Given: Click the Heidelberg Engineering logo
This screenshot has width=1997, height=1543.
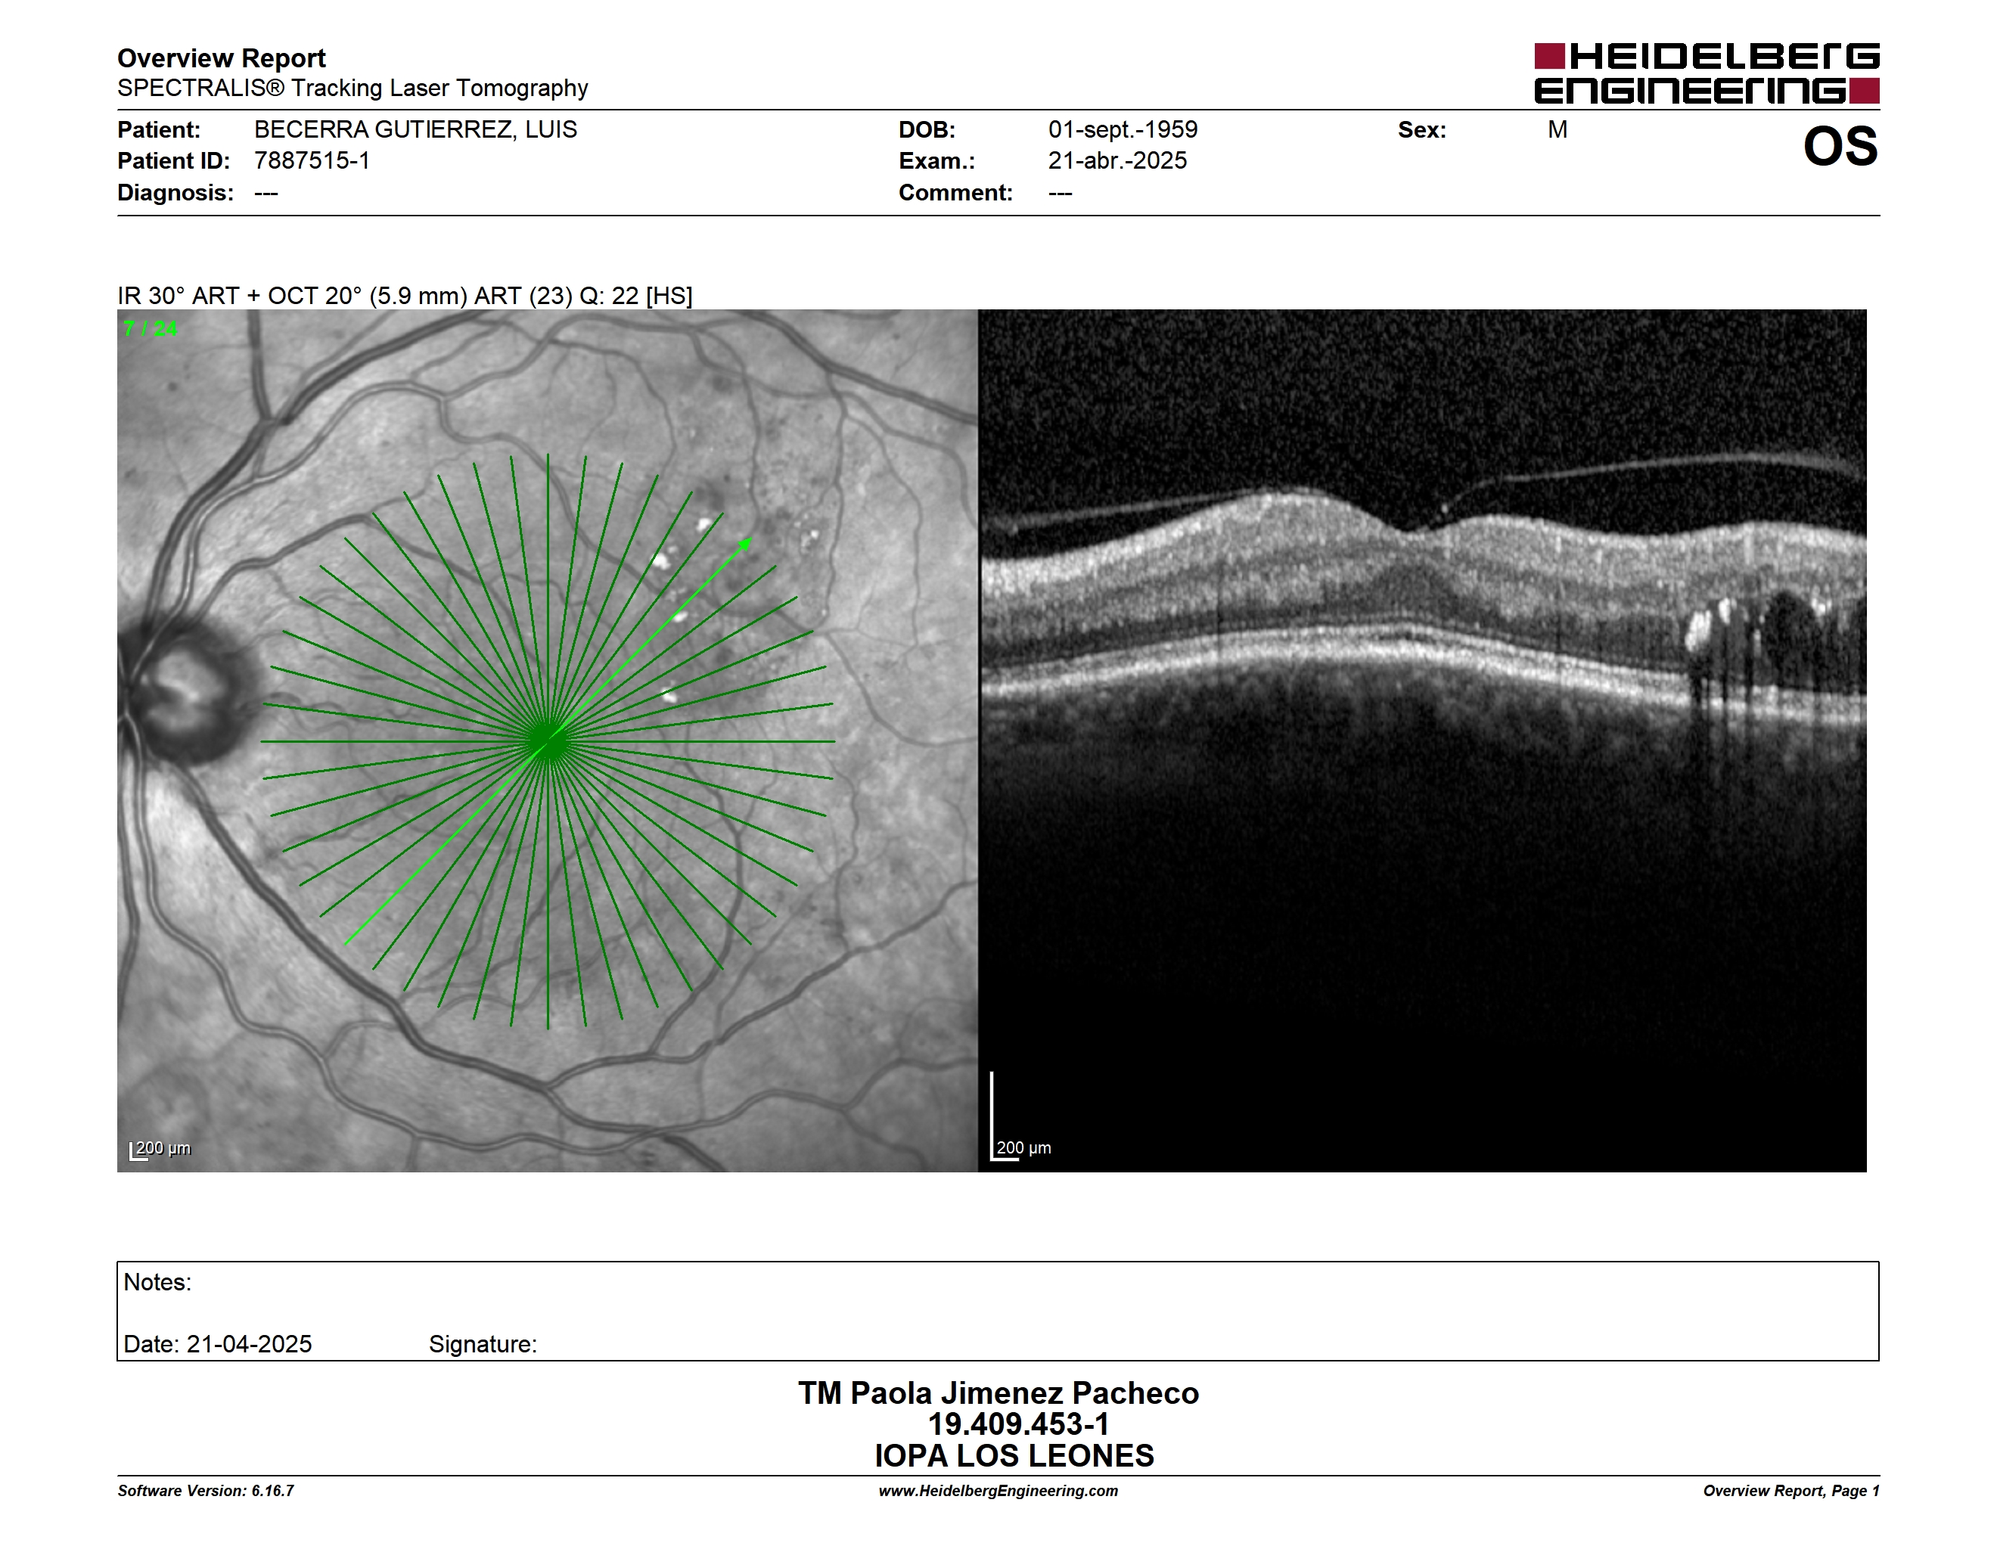Looking at the screenshot, I should 1707,73.
